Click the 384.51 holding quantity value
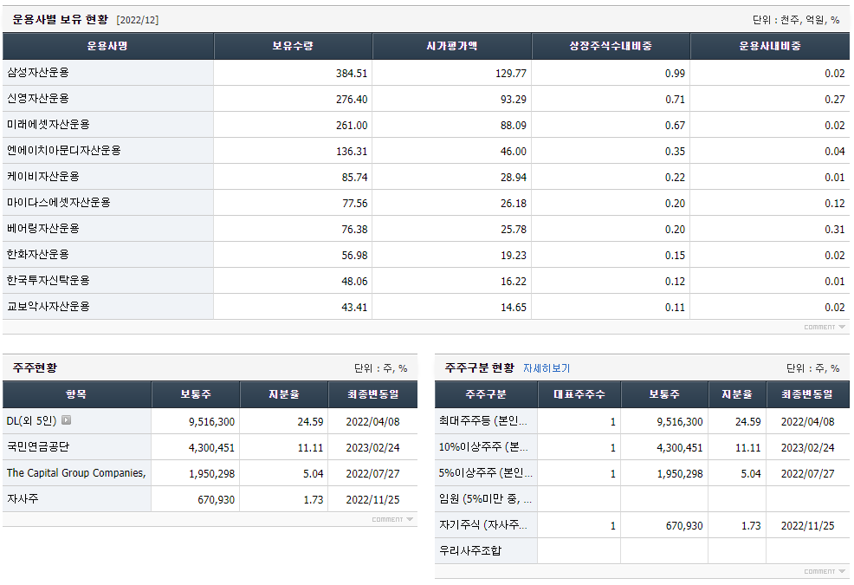This screenshot has width=854, height=585. point(352,73)
